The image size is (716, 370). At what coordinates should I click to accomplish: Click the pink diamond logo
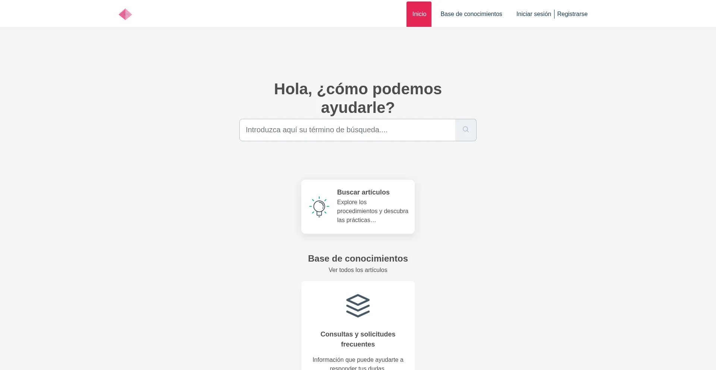[x=125, y=14]
